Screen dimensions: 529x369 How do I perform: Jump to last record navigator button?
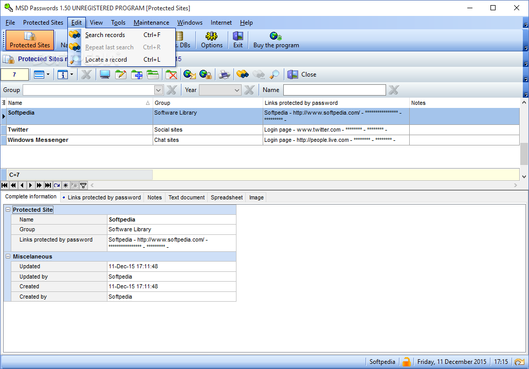(48, 185)
